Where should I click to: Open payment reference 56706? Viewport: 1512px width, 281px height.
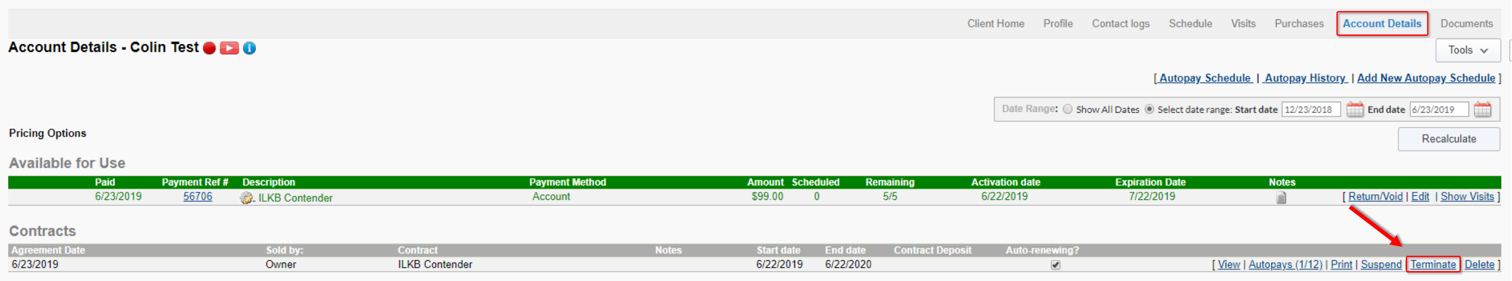pyautogui.click(x=198, y=197)
